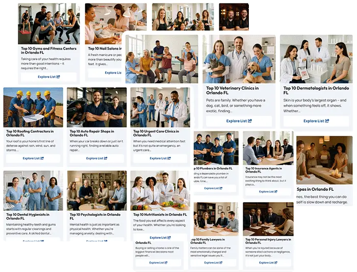Viewport: 357px width, 272px height.
Task: Open external-link icon on Family Lawyers card
Action: coord(221,263)
